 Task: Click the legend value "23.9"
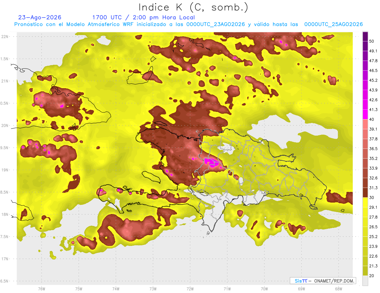click(373, 247)
